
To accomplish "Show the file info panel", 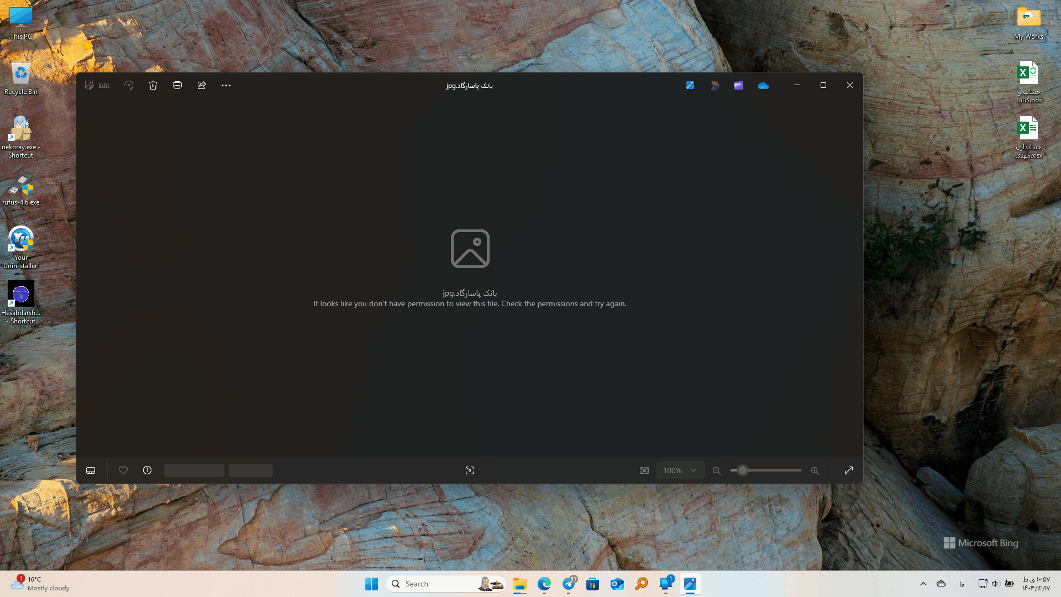I will (x=147, y=470).
